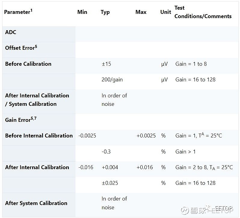Click the ±15 typical value cell

[106, 64]
